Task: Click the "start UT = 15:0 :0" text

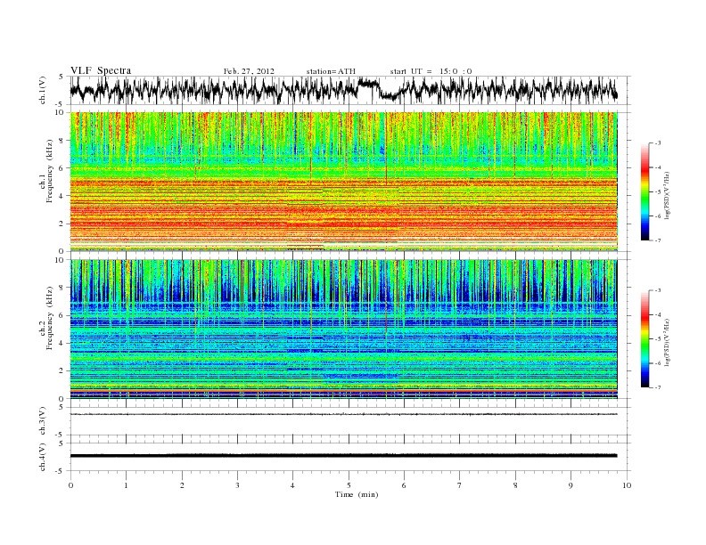Action: 431,71
